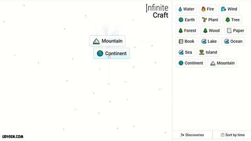Select the Lake element chip

(209, 42)
